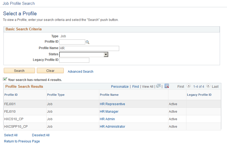Click Personalize in the results header
Viewport: 227px width, 147px height.
(120, 86)
